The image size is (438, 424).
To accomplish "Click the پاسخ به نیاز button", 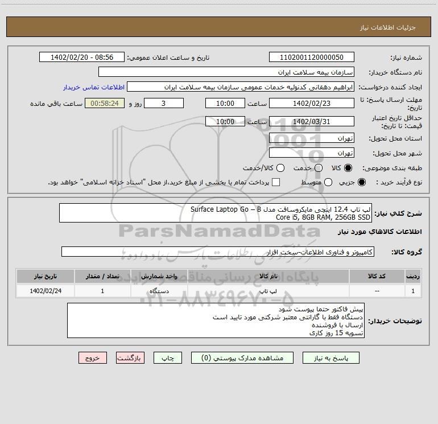I will click(x=330, y=358).
